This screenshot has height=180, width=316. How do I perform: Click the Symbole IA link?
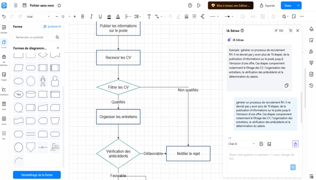point(52,27)
